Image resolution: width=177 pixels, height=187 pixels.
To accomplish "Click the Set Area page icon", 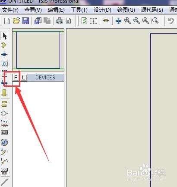I will pyautogui.click(x=69, y=21).
